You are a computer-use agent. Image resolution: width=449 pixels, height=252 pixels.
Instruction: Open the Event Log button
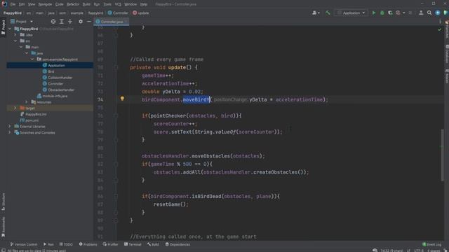tap(432, 244)
